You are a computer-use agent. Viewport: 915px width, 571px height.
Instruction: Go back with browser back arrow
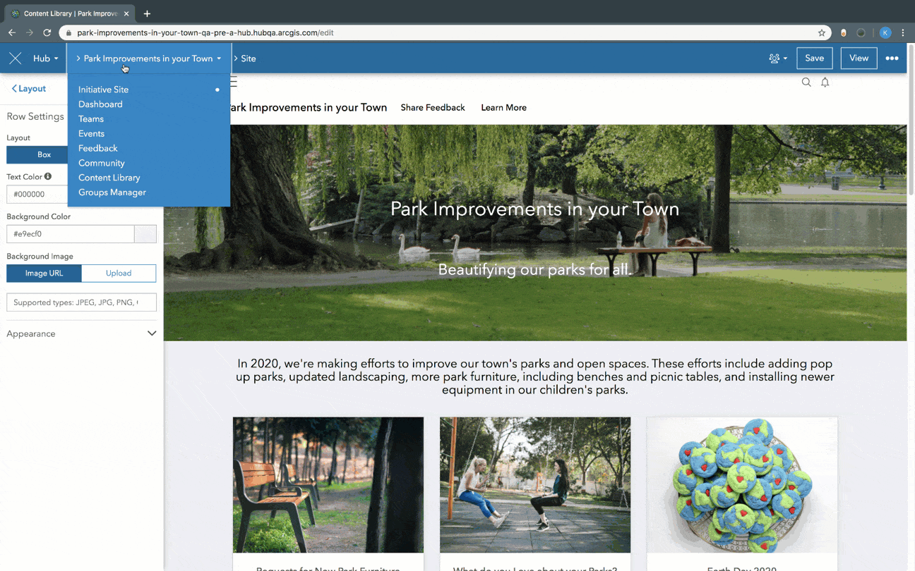click(x=12, y=32)
